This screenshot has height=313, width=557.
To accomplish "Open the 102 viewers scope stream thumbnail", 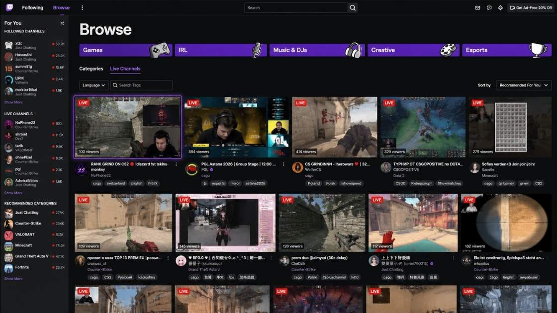I will tap(506, 223).
